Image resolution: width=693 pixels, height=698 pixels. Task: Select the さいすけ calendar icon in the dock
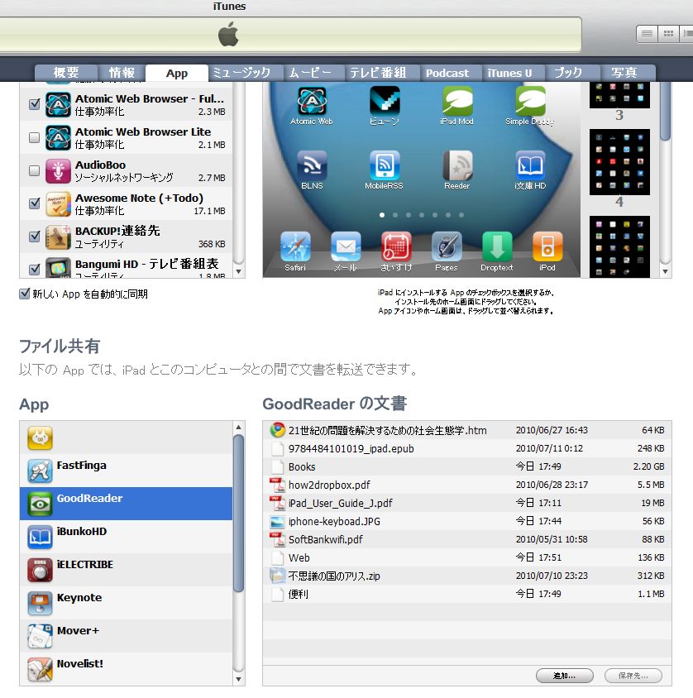396,247
